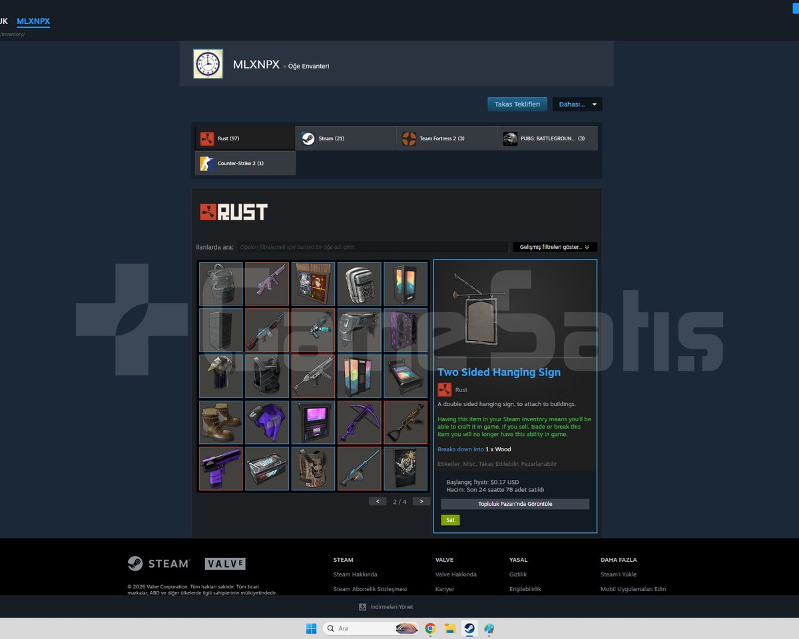Open the Kariyer footer link
This screenshot has height=639, width=799.
point(445,589)
